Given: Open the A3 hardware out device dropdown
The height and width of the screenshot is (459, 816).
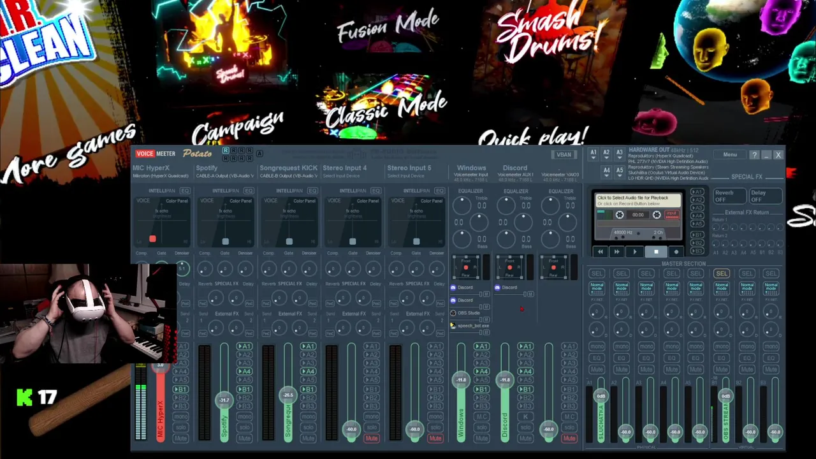Looking at the screenshot, I should pos(619,154).
